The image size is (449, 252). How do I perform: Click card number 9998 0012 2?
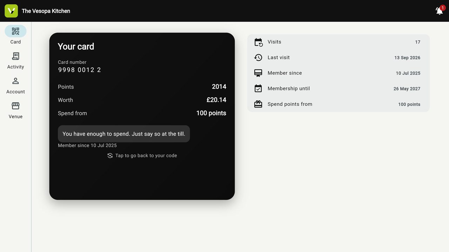pos(80,70)
